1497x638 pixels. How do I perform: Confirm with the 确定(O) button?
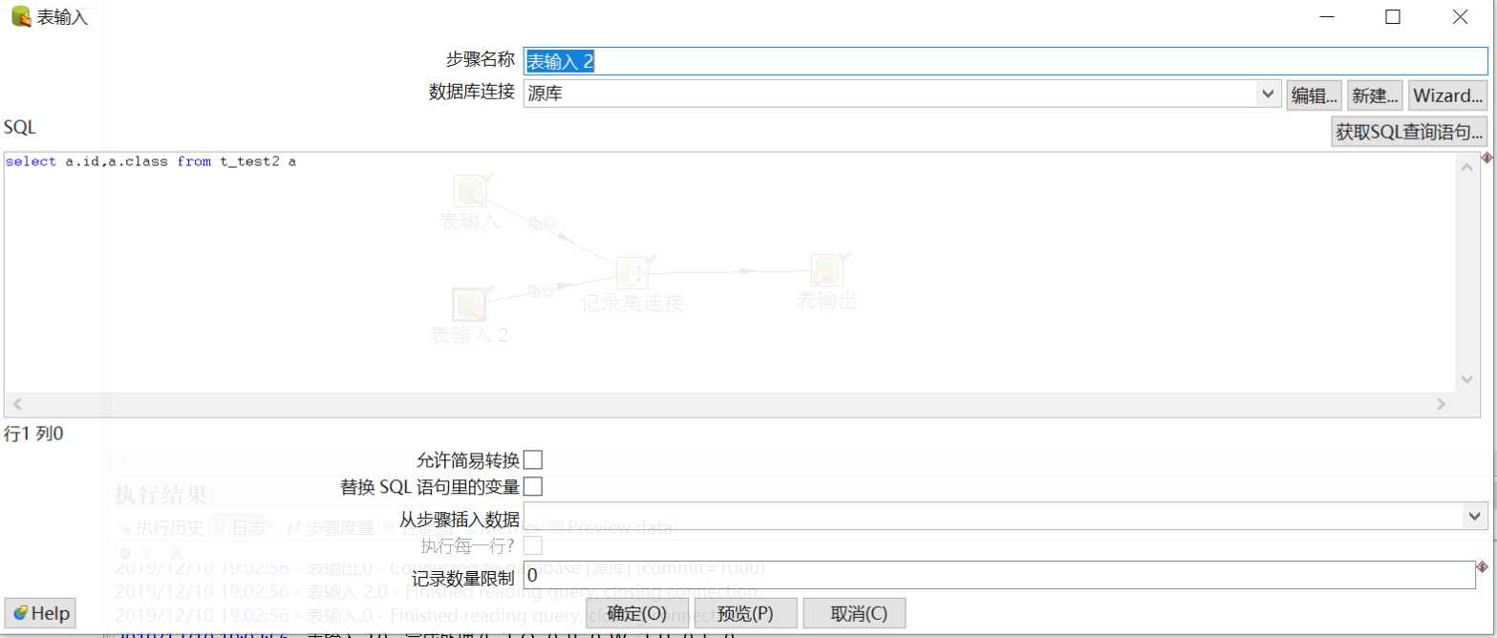coord(637,613)
